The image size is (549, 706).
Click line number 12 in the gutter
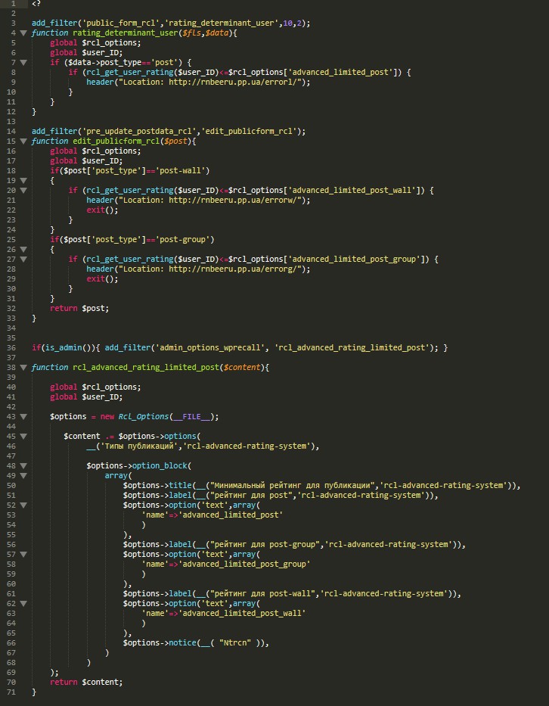pos(11,112)
